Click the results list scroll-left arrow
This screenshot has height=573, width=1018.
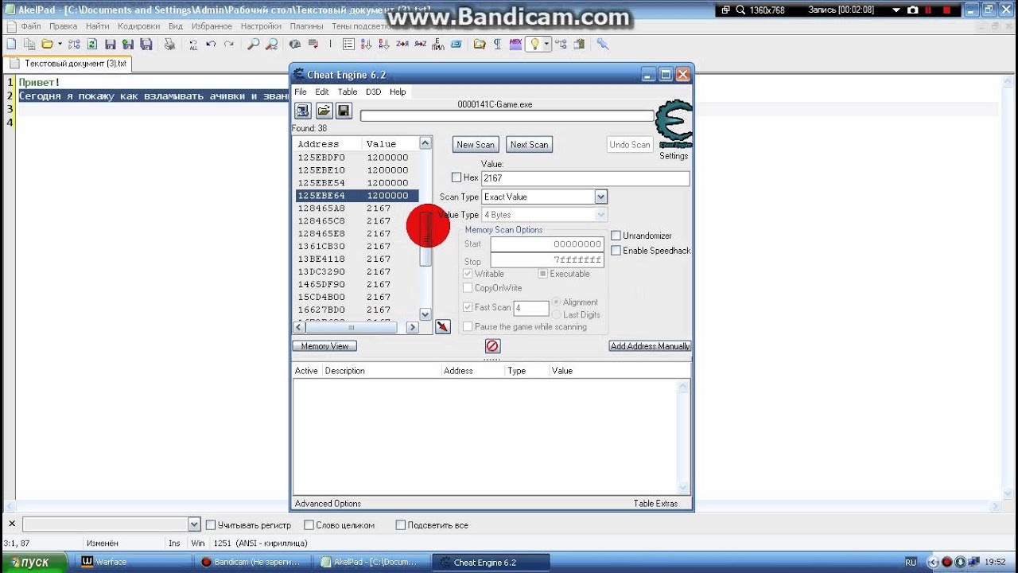(x=299, y=327)
